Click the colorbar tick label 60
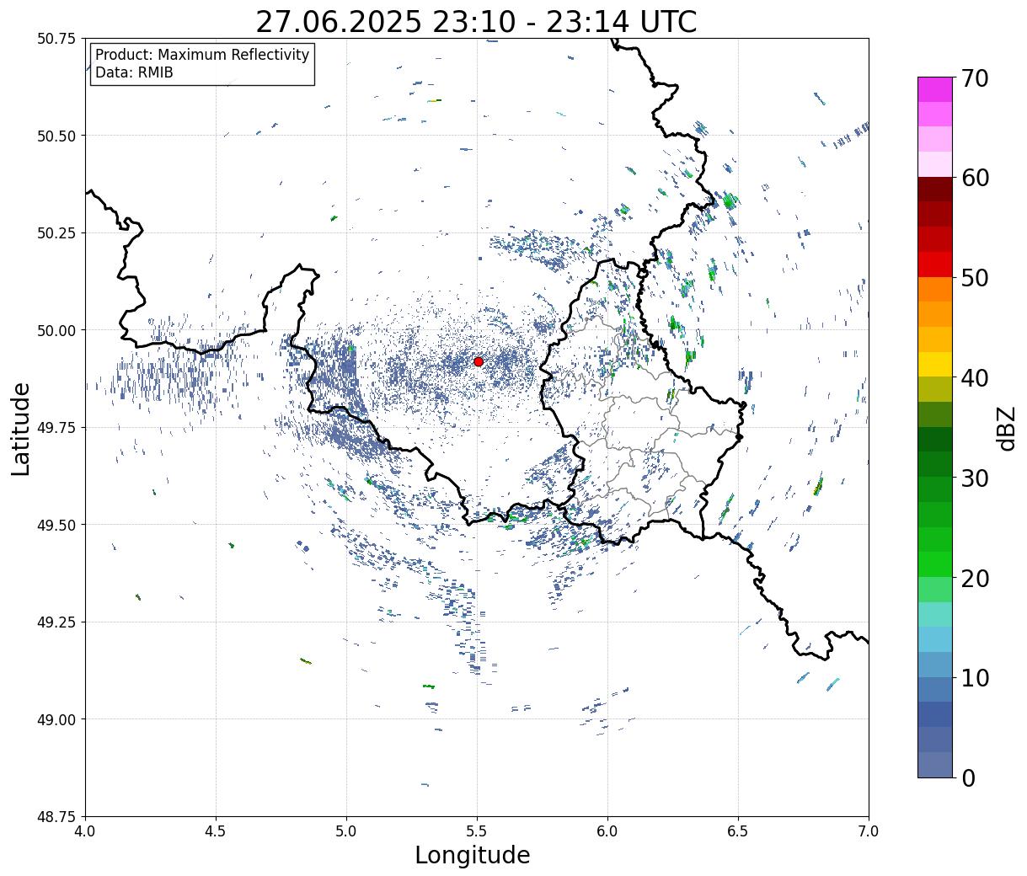 coord(974,178)
